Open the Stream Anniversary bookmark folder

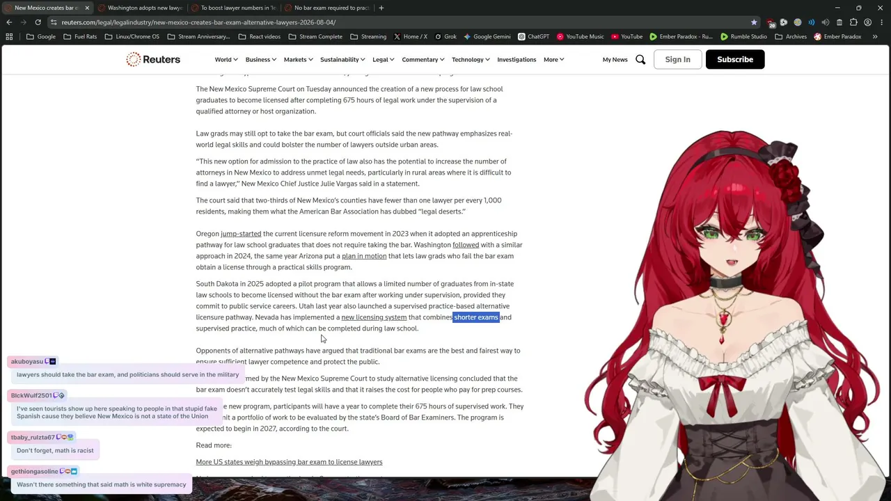(198, 37)
